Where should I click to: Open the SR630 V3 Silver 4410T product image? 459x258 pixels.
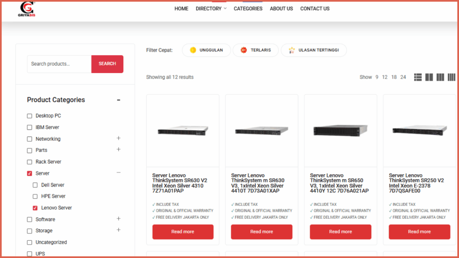262,131
